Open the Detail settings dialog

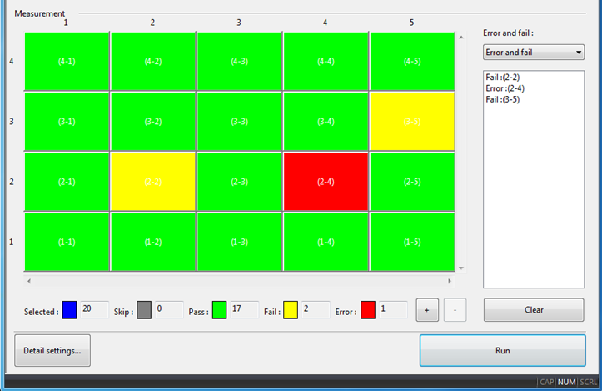click(x=52, y=350)
